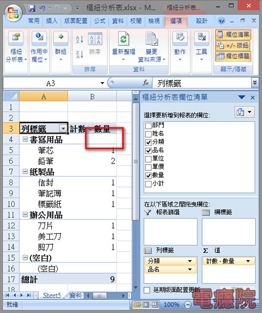Click the 100% zoom level
This screenshot has height=313, width=262.
[x=171, y=305]
